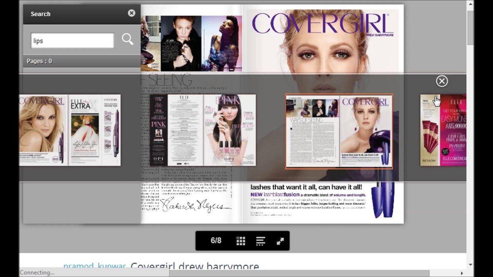Click the vertical scrollbar up arrow
The height and width of the screenshot is (277, 493).
coord(470,4)
